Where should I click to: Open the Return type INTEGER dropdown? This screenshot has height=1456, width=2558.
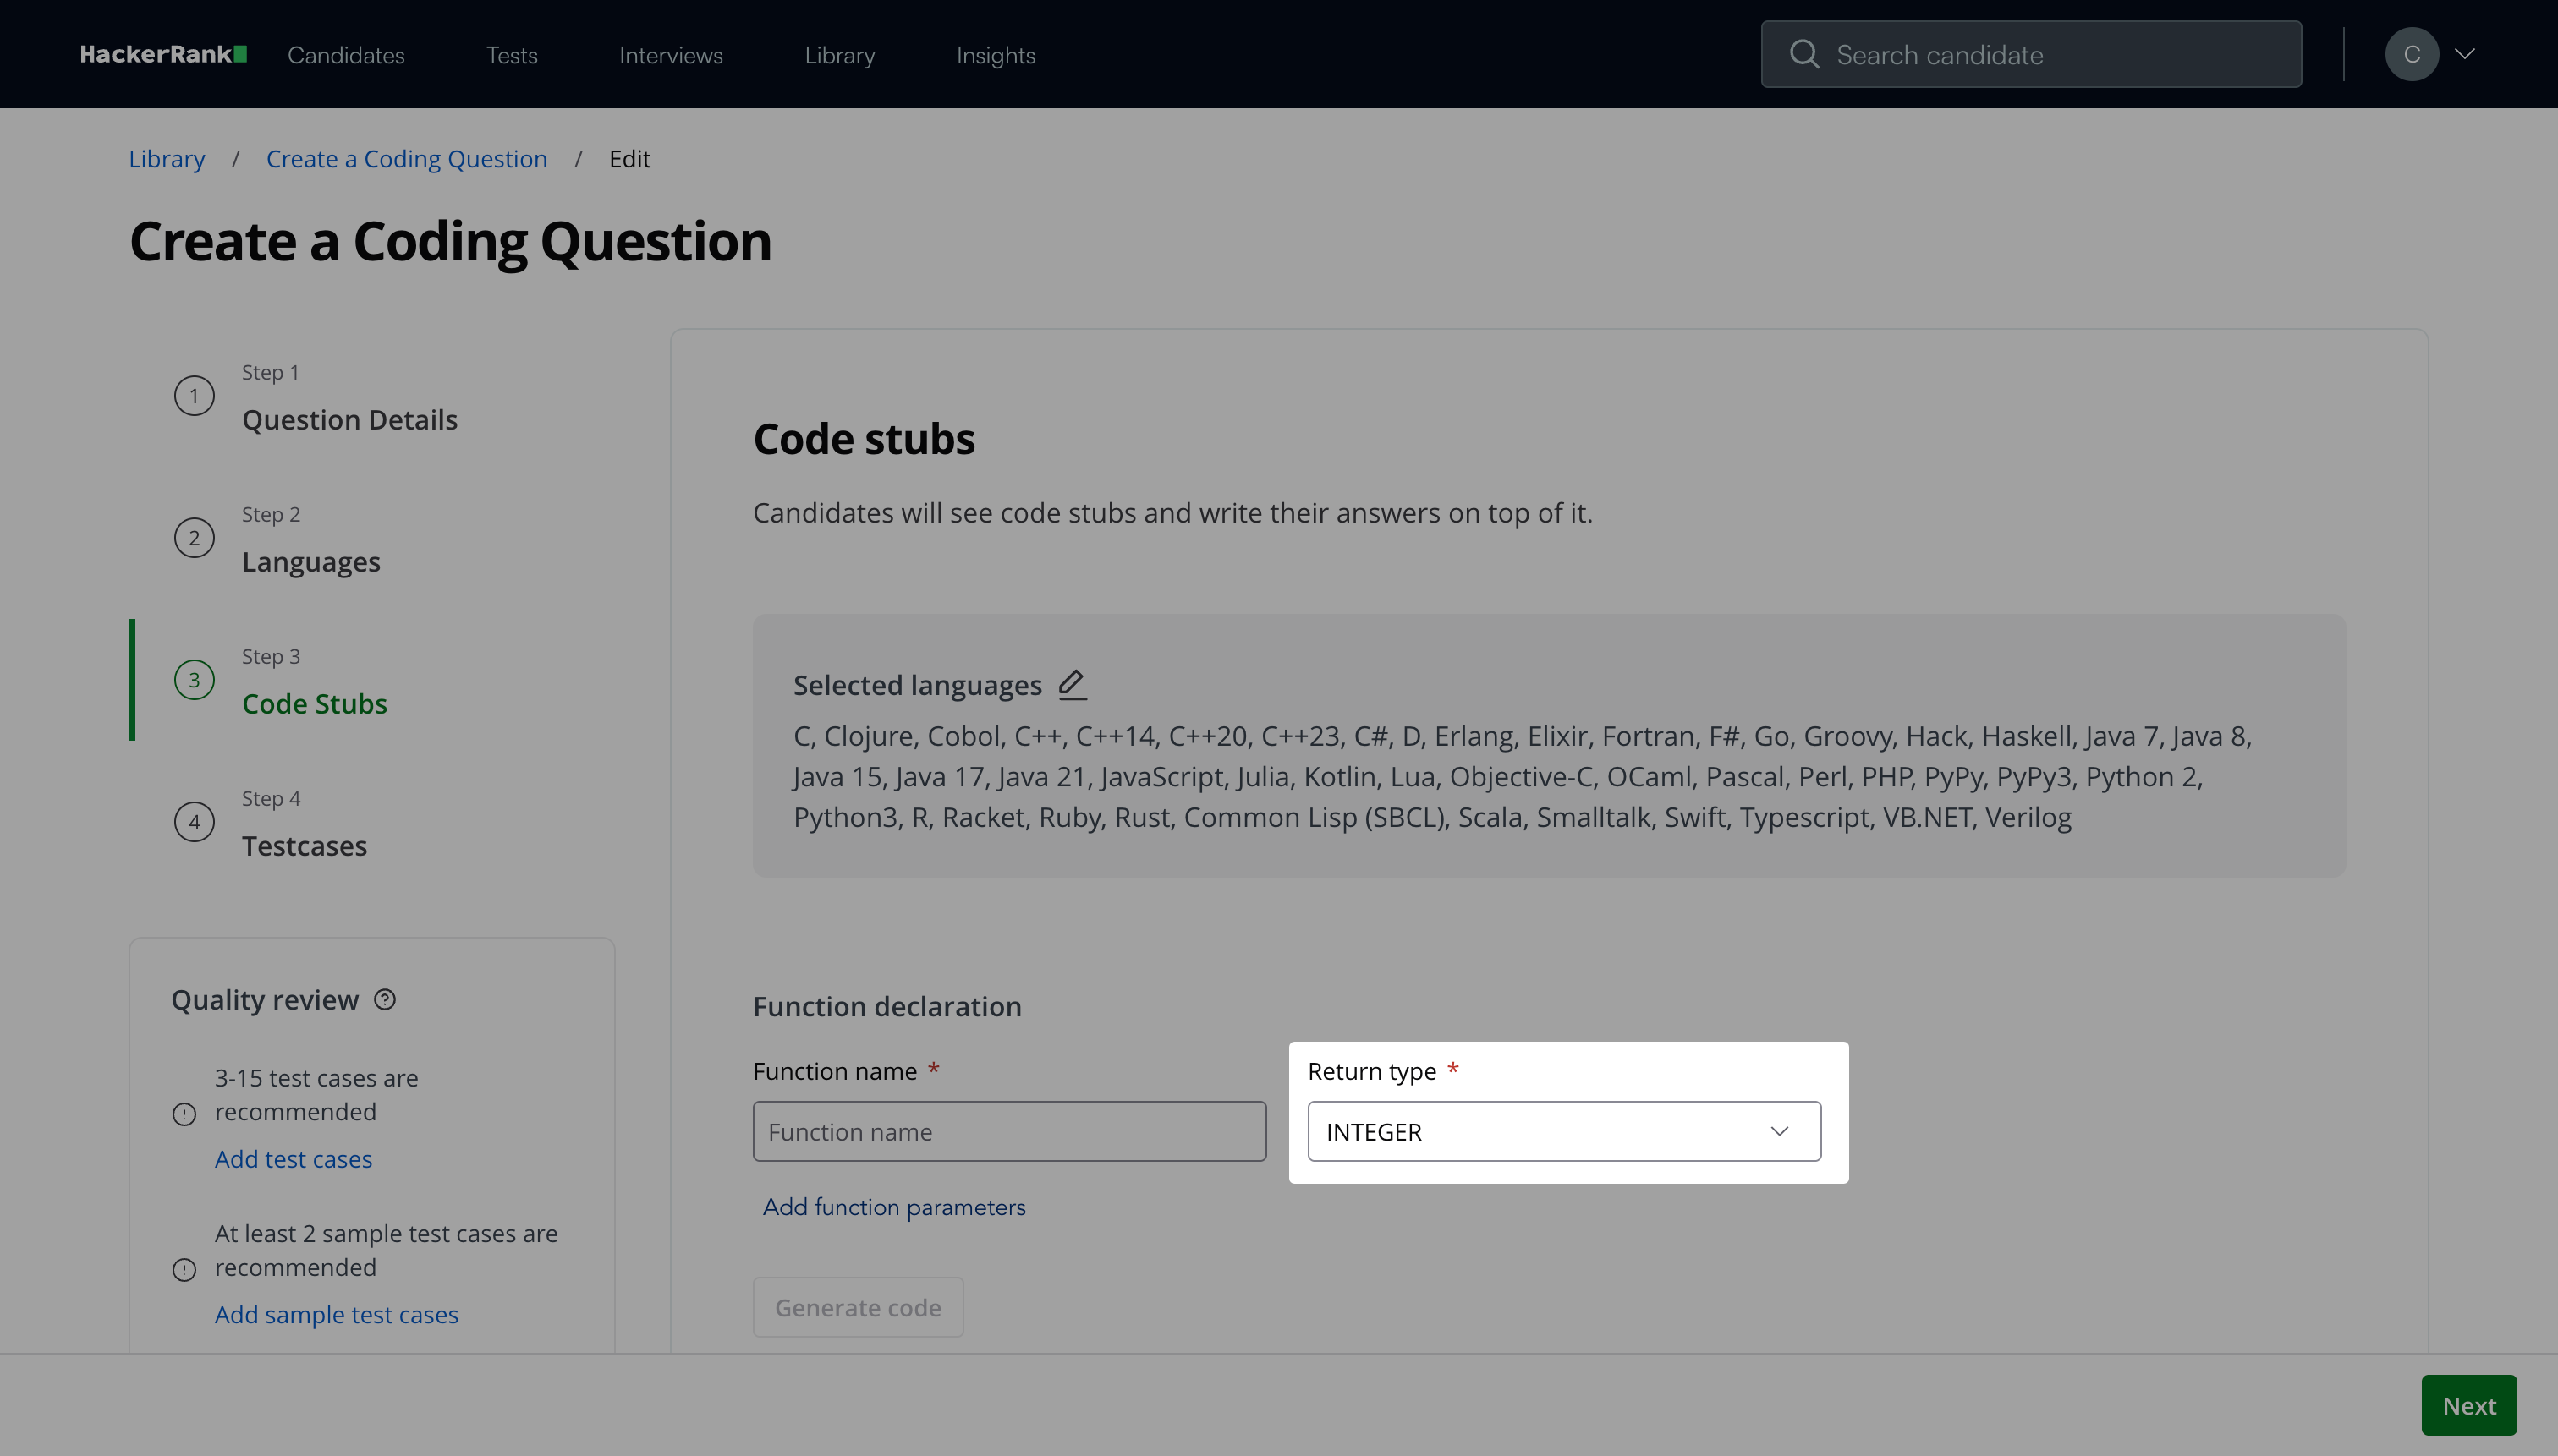tap(1563, 1131)
